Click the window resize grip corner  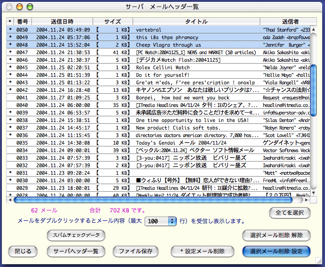click(x=318, y=260)
